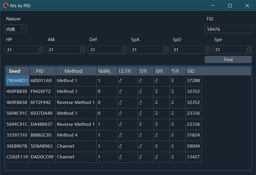256x175 pixels.
Task: Sort by the Ability column header
Action: click(x=107, y=71)
